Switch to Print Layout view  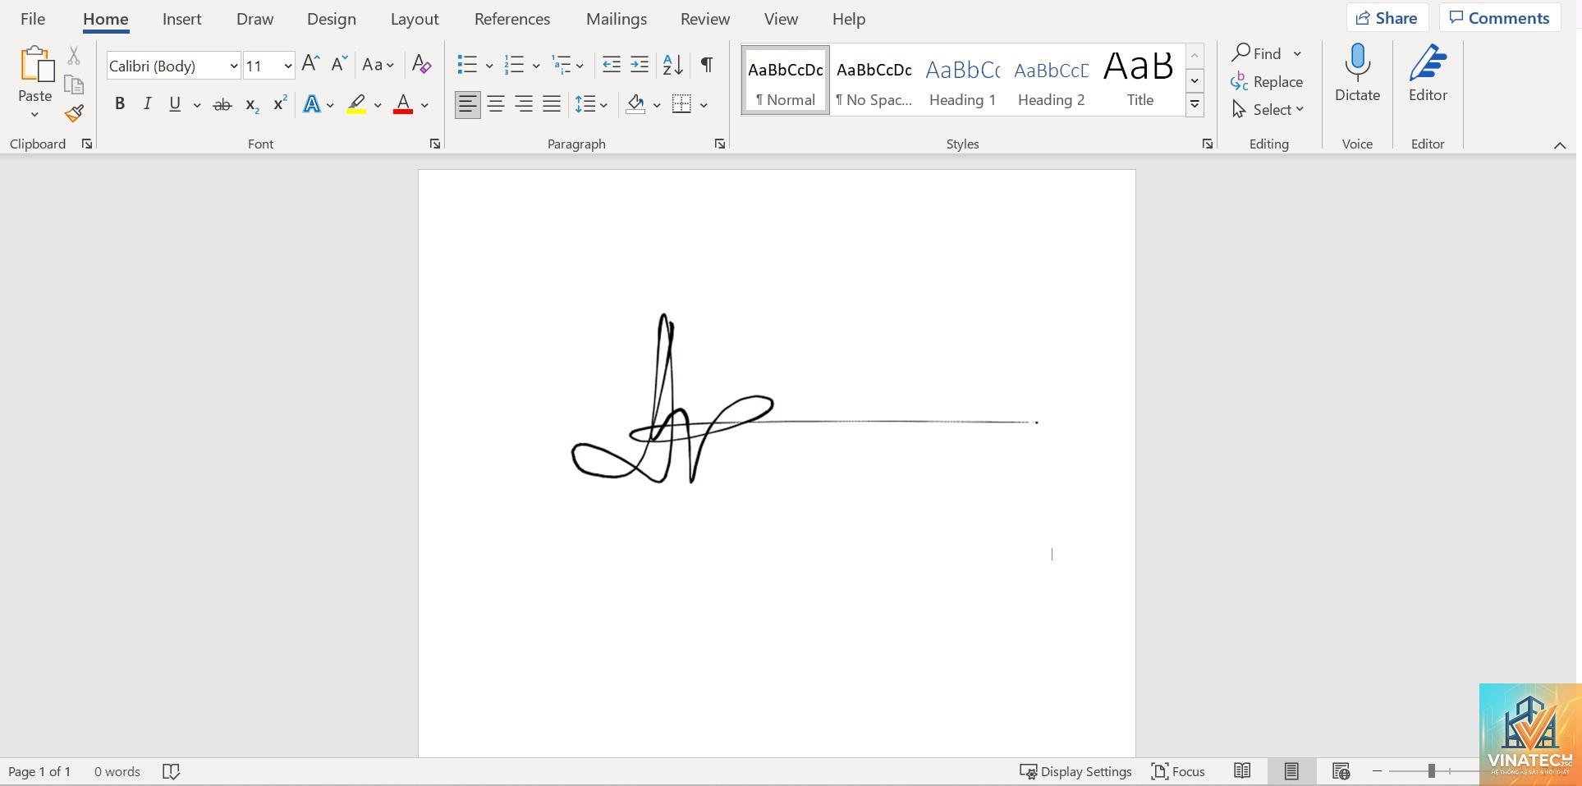click(1291, 771)
